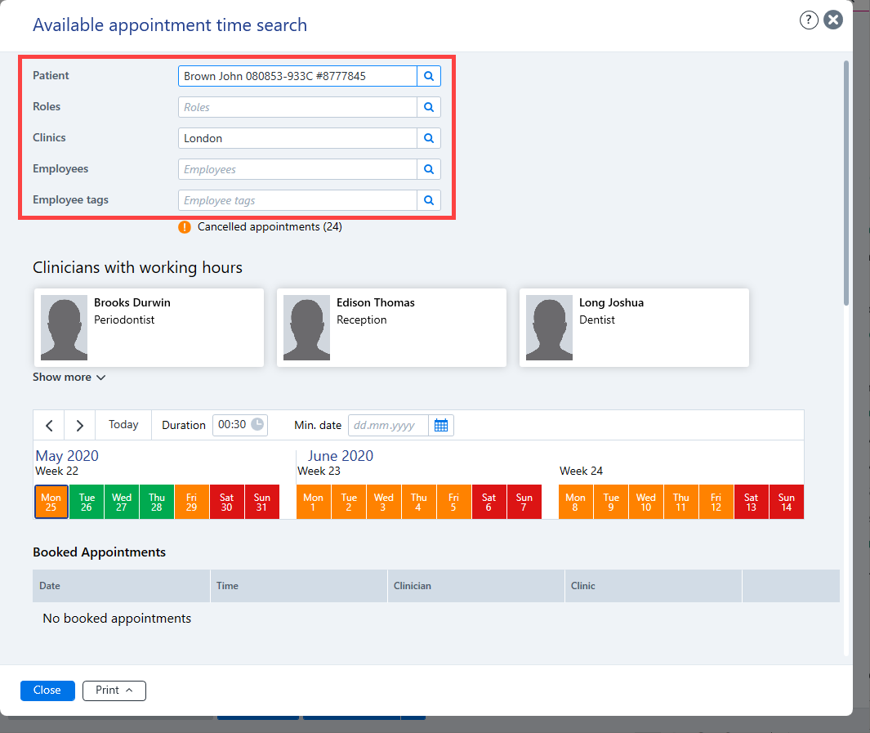870x733 pixels.
Task: Focus the Employees input field
Action: tap(297, 169)
